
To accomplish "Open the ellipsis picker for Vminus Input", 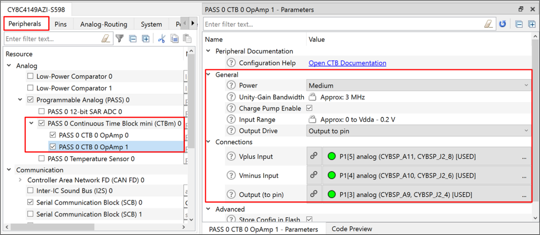I will [524, 176].
